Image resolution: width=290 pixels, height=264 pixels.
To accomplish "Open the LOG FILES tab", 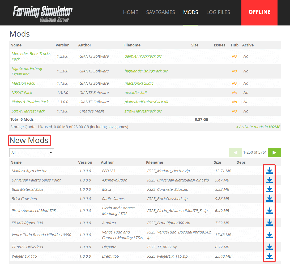I will [x=218, y=12].
